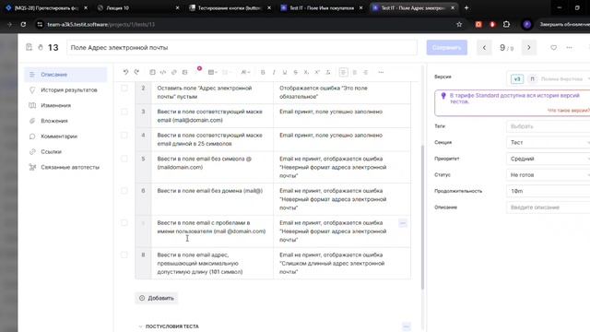Open the test header more-actions ellipsis
This screenshot has height=332, width=590.
click(x=570, y=48)
